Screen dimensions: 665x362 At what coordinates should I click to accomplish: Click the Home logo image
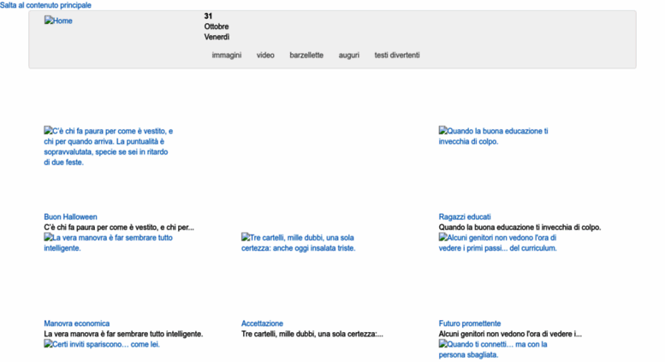point(58,21)
